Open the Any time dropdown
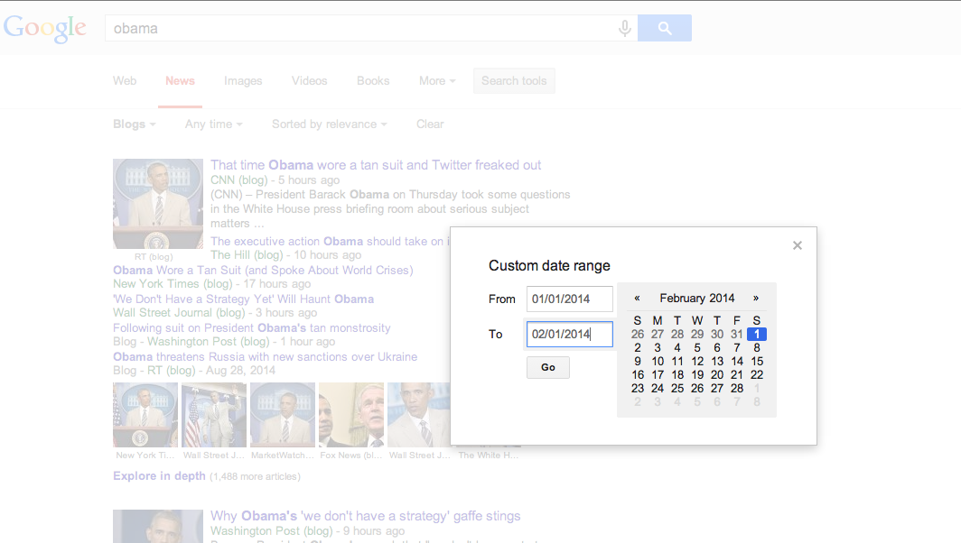Screen dimensions: 961x543 213,124
